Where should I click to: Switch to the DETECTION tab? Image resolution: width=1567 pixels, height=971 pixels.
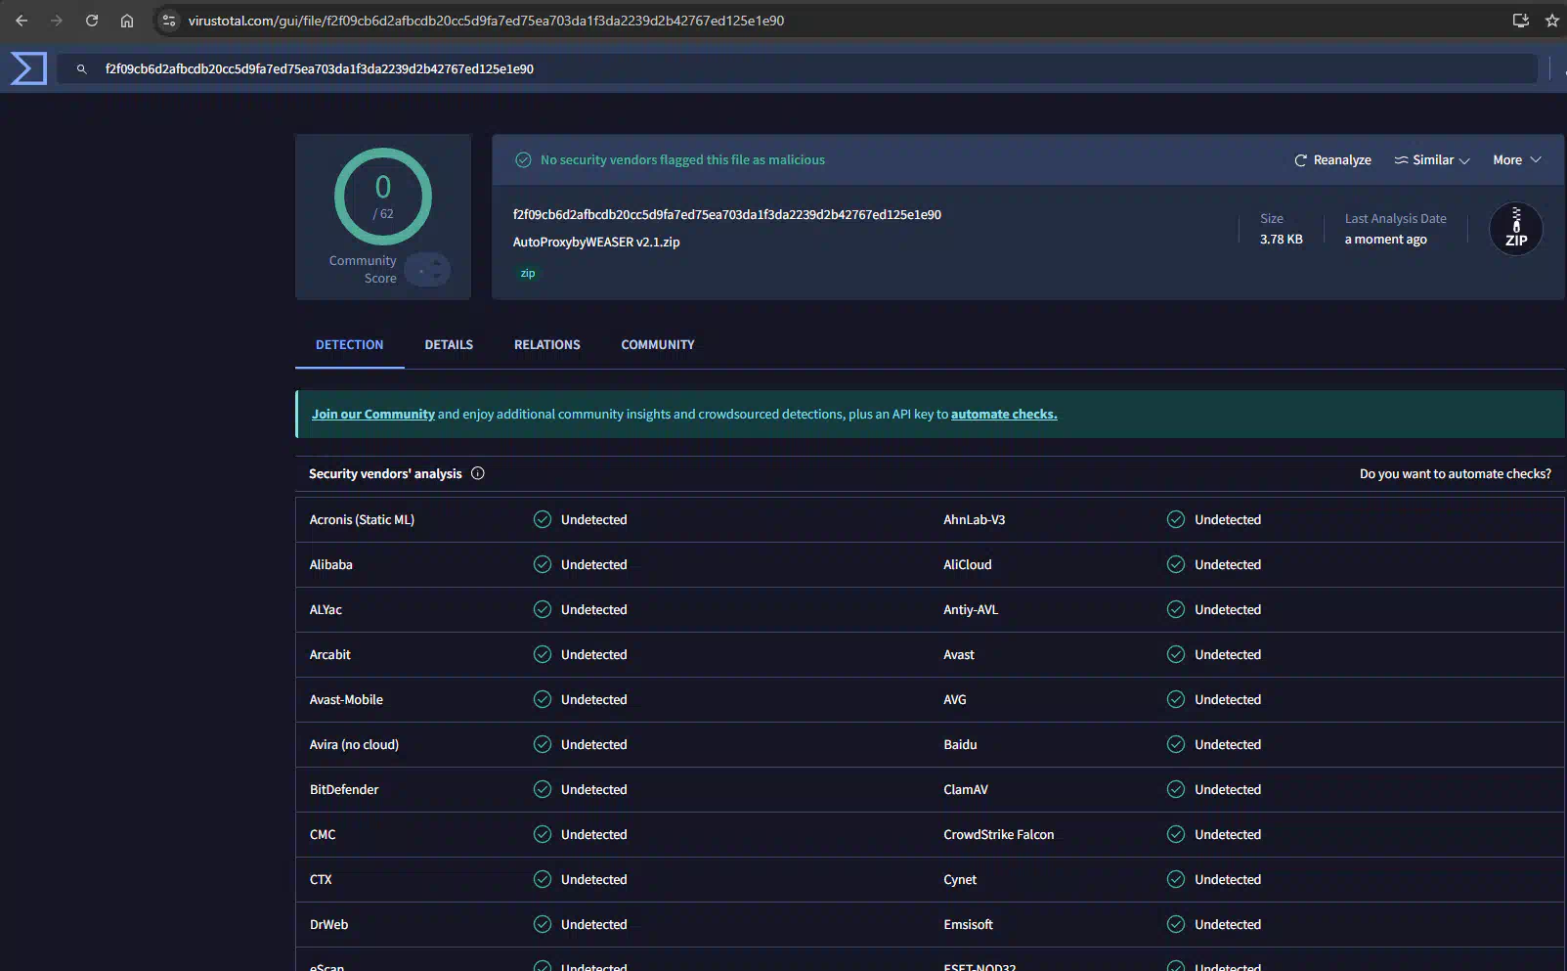coord(350,345)
